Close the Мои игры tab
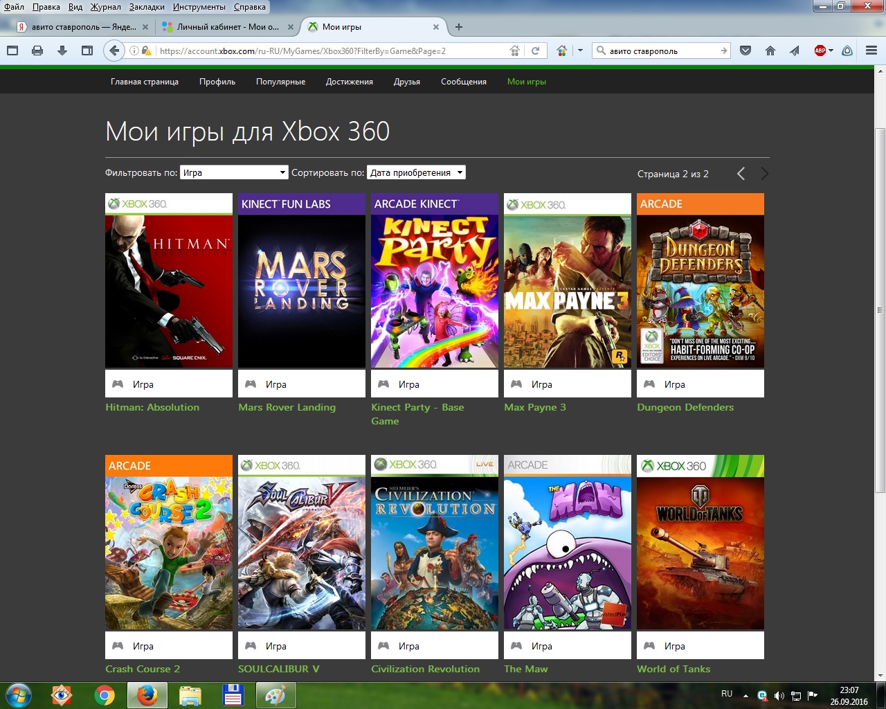886x709 pixels. [436, 27]
